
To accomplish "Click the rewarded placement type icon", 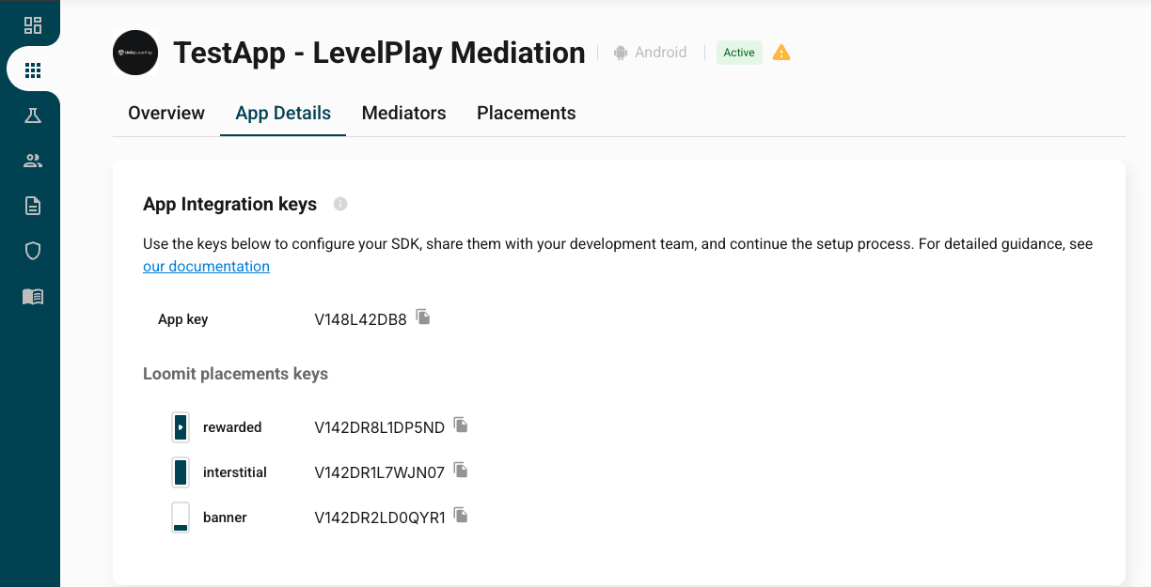I will click(x=181, y=427).
